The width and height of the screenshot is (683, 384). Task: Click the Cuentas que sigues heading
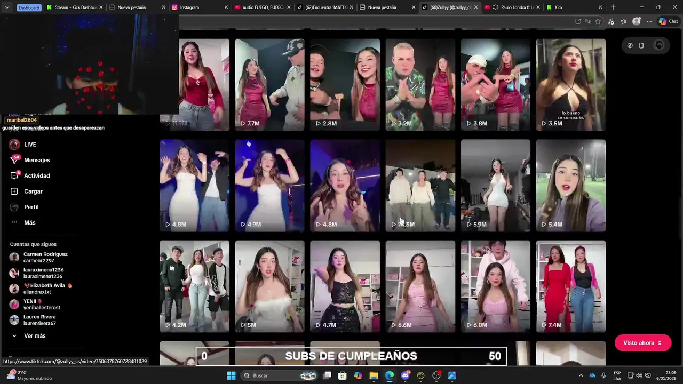pyautogui.click(x=33, y=244)
